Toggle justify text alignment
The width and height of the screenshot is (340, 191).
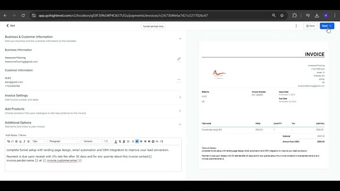[x=149, y=141]
